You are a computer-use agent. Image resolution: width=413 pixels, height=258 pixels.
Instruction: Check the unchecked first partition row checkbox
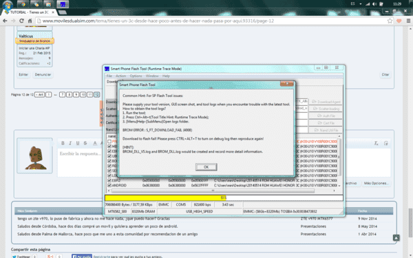109,142
